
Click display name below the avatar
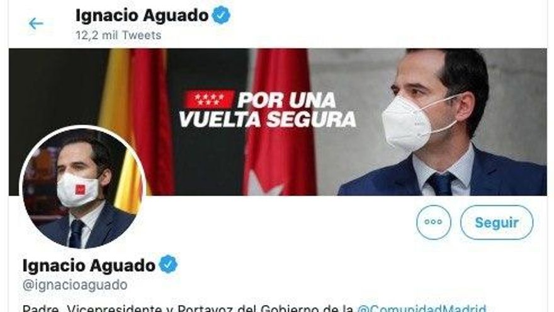pos(89,265)
